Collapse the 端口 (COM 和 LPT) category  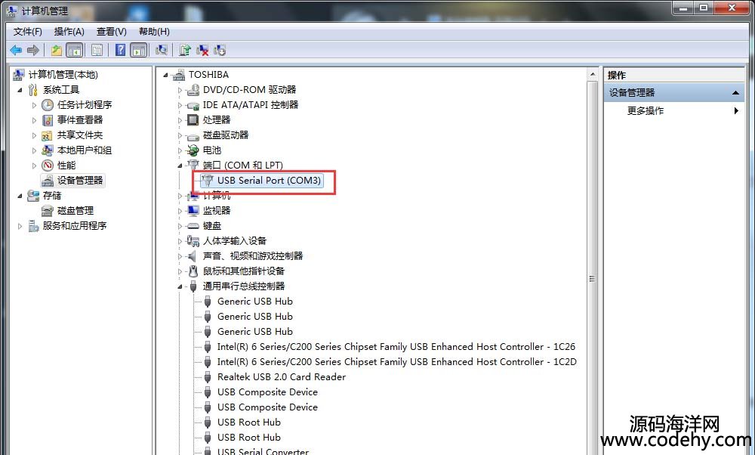[180, 166]
